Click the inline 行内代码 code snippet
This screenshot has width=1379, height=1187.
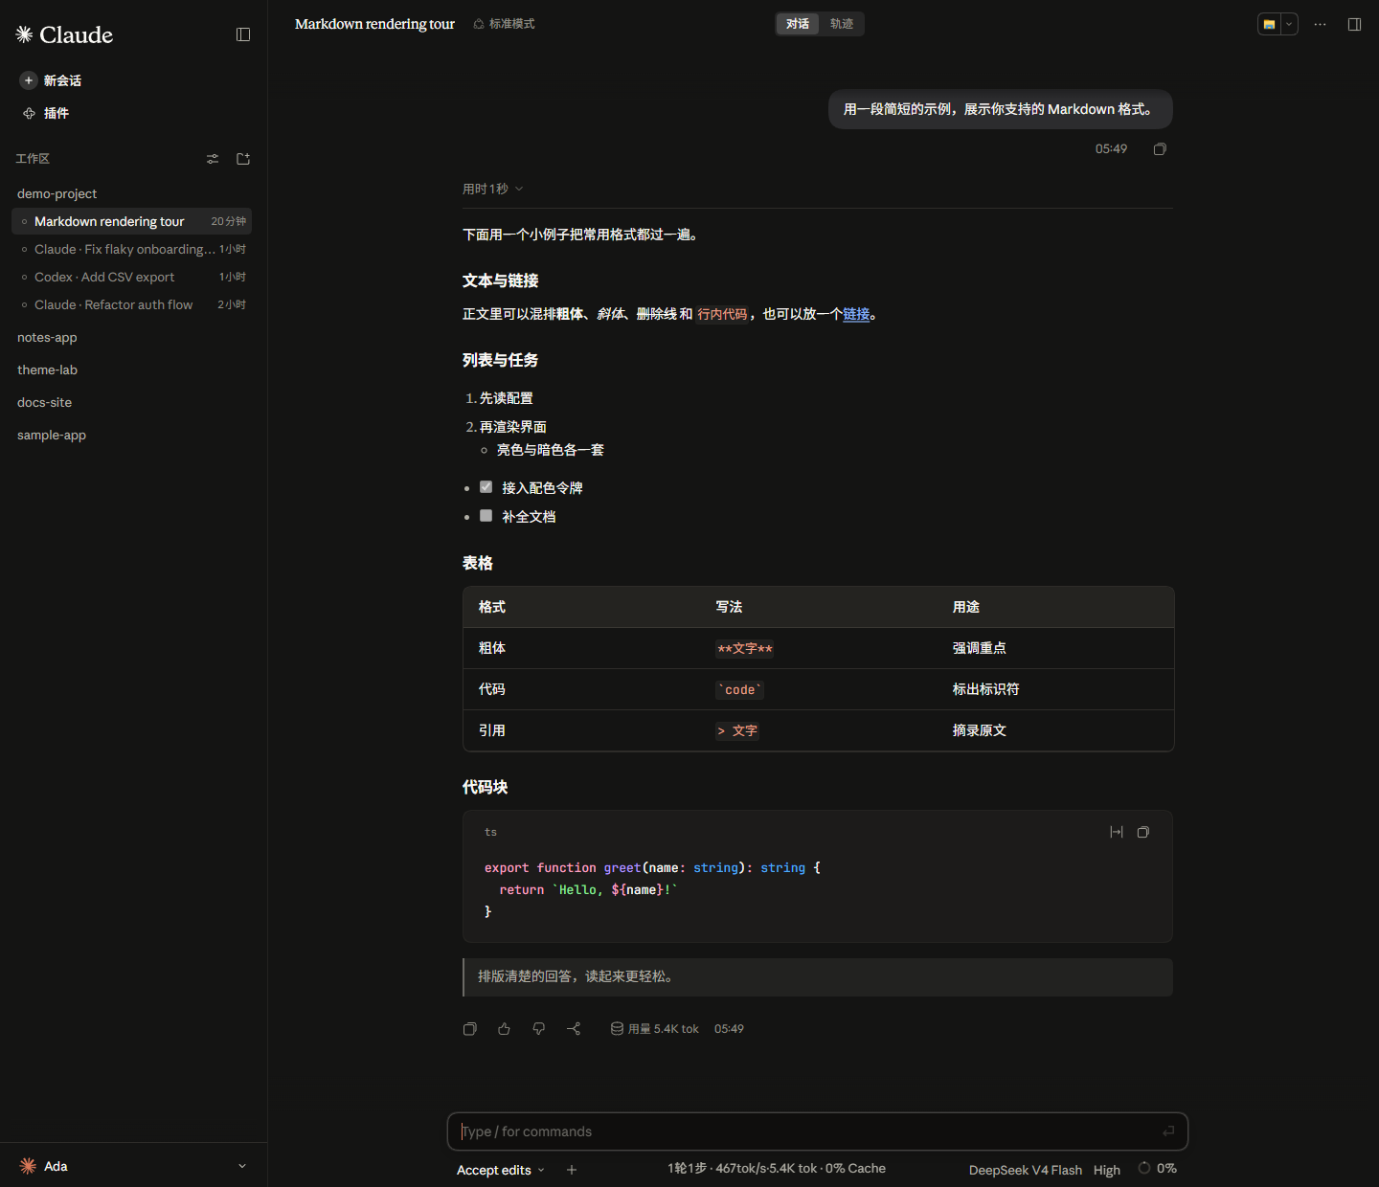722,314
